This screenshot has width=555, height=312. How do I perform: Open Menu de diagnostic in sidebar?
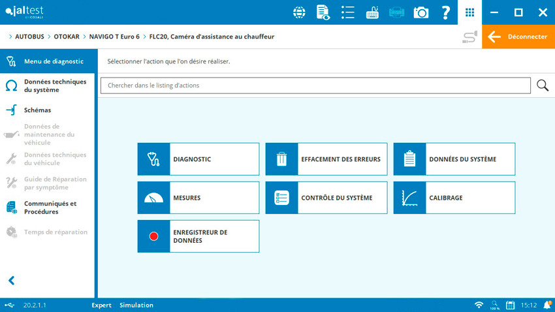(49, 61)
